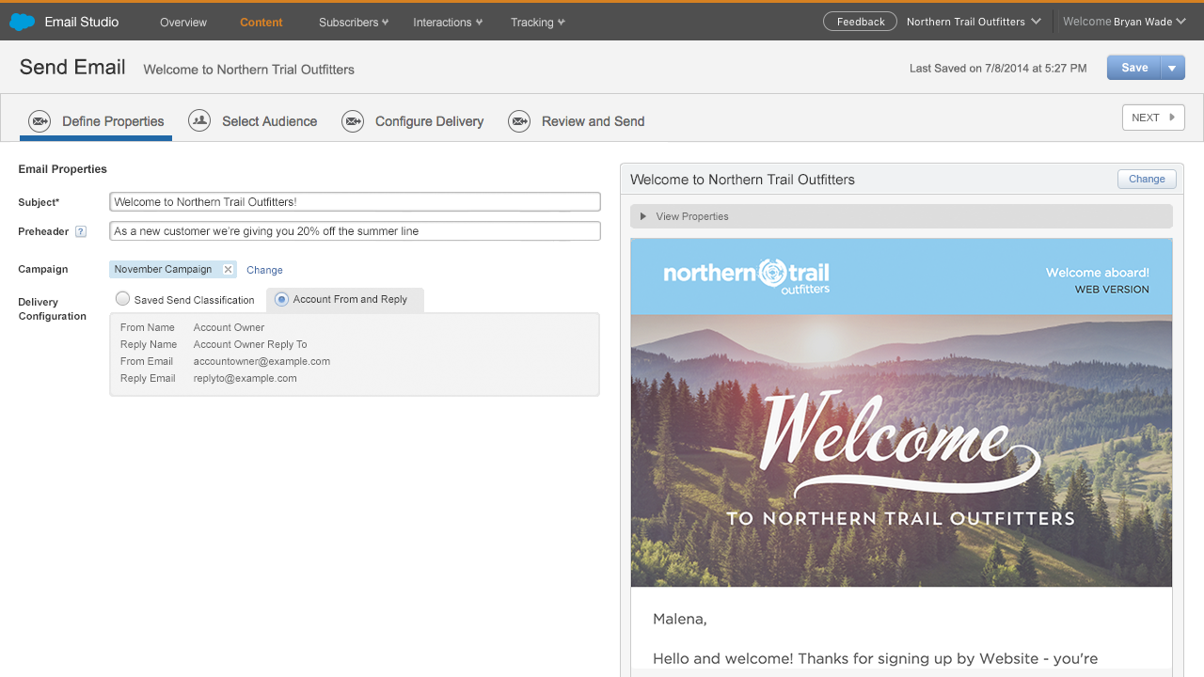Click the Configure Delivery step icon
The image size is (1204, 677).
tap(353, 121)
